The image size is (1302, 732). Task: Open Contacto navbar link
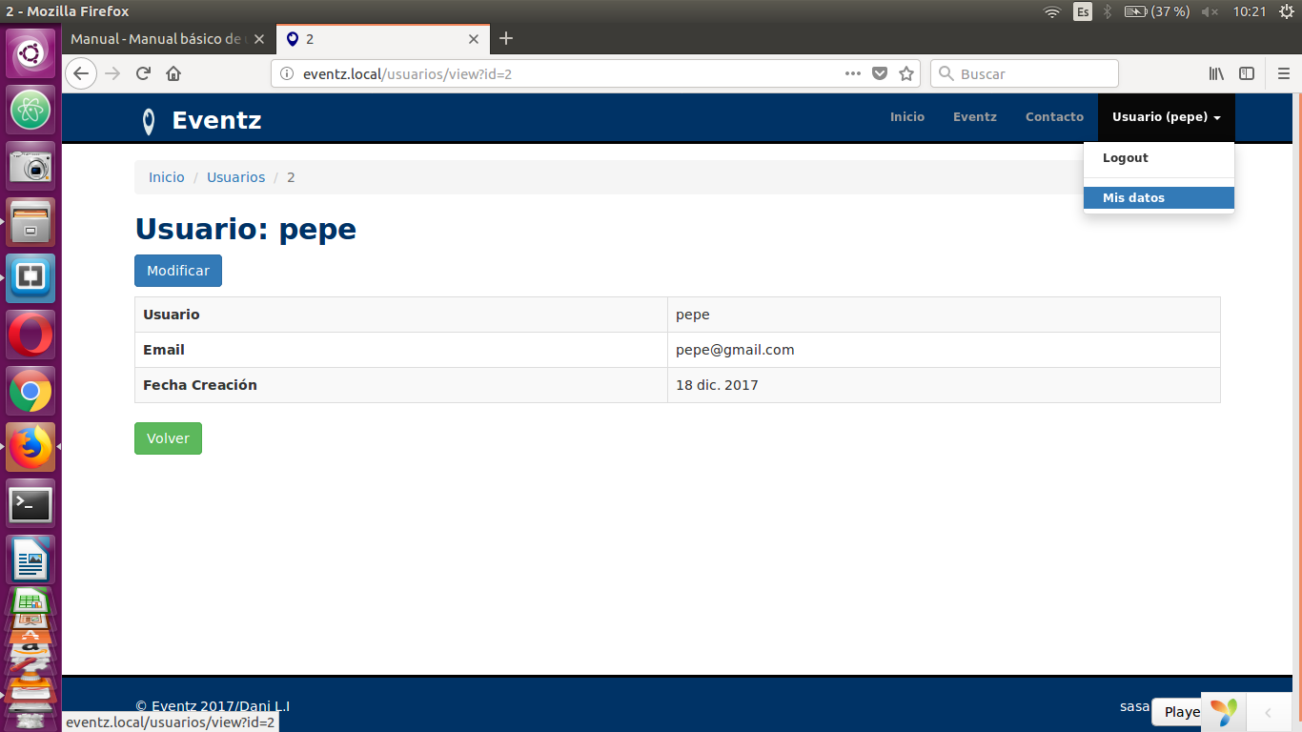click(x=1054, y=117)
